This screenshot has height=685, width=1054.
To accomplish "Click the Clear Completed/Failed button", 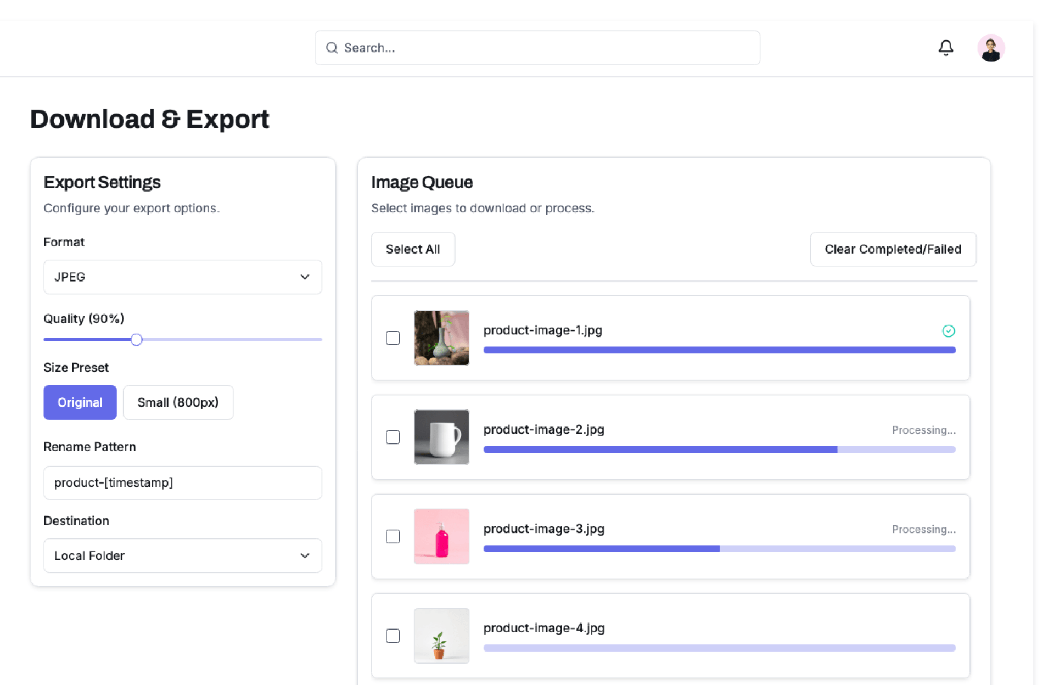I will point(893,249).
